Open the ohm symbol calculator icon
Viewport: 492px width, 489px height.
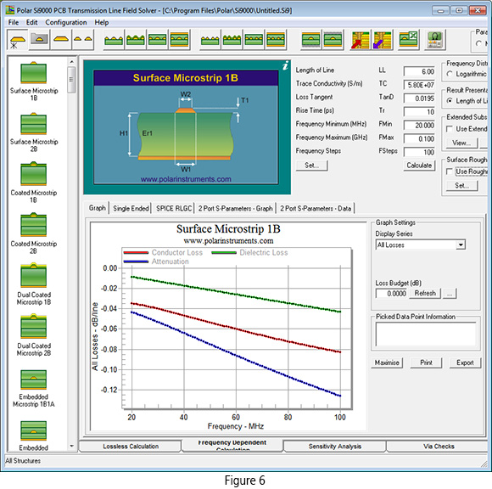pyautogui.click(x=435, y=40)
